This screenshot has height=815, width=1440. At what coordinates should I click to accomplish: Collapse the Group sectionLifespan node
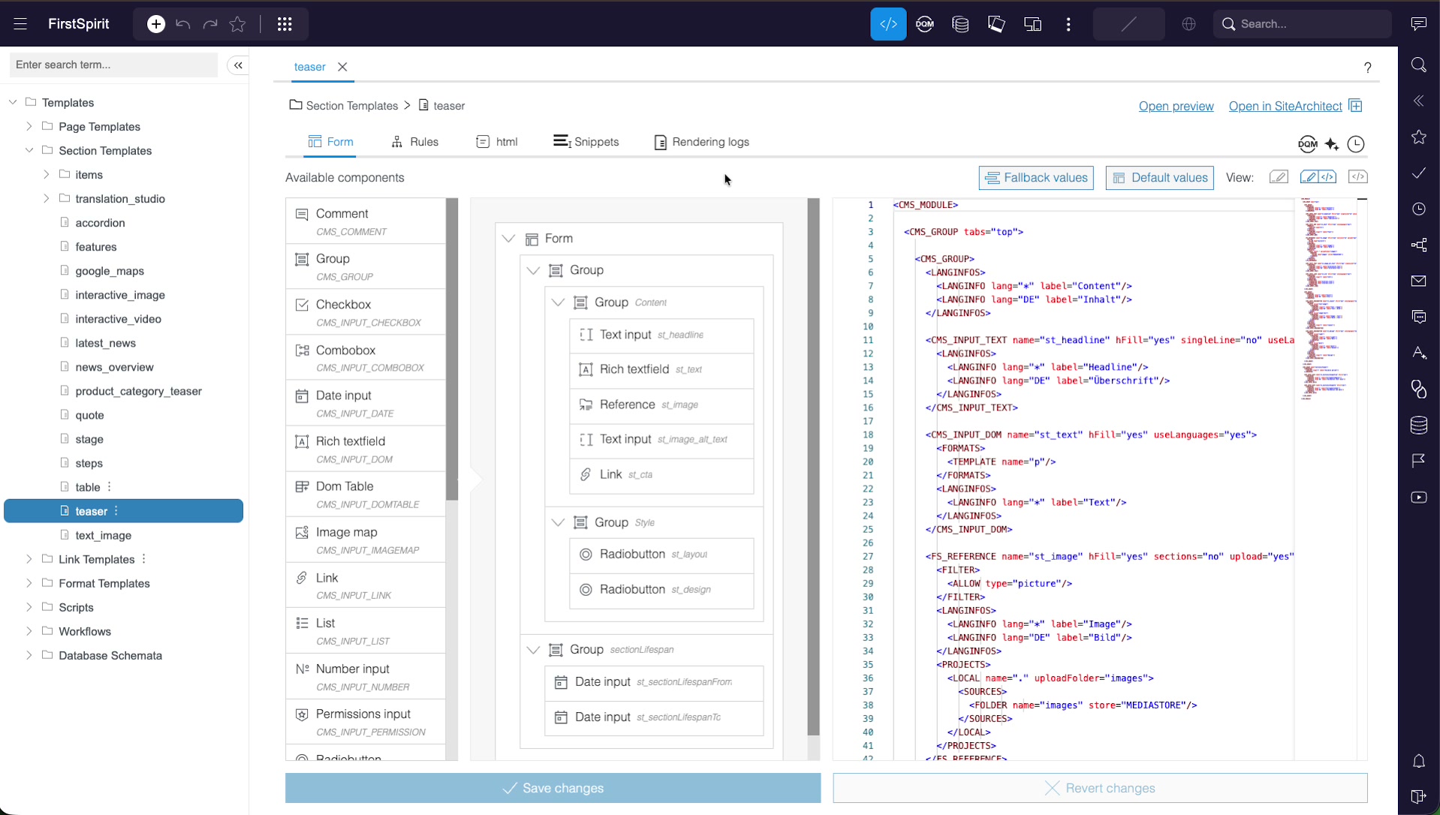[x=533, y=650]
